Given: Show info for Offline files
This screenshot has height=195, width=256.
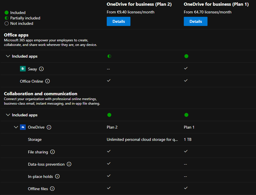Looking at the screenshot, I should click(x=52, y=189).
